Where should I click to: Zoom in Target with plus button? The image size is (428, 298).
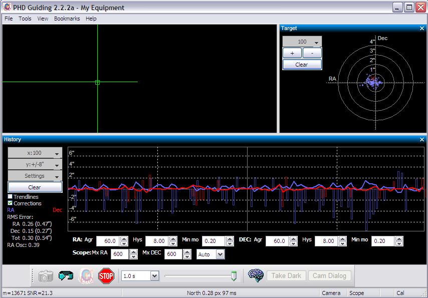click(x=292, y=53)
